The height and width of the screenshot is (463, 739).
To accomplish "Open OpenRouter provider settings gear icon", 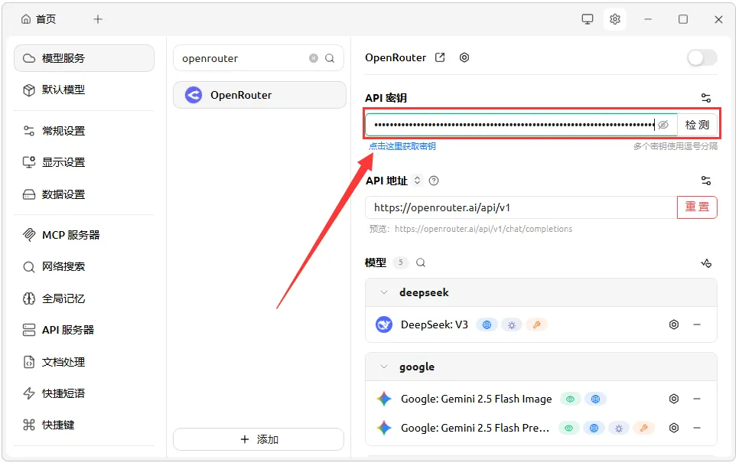I will point(464,57).
